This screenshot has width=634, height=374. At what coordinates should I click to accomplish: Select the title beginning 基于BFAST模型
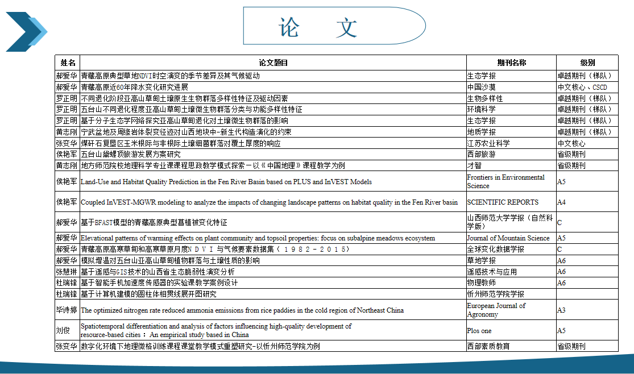pos(154,222)
